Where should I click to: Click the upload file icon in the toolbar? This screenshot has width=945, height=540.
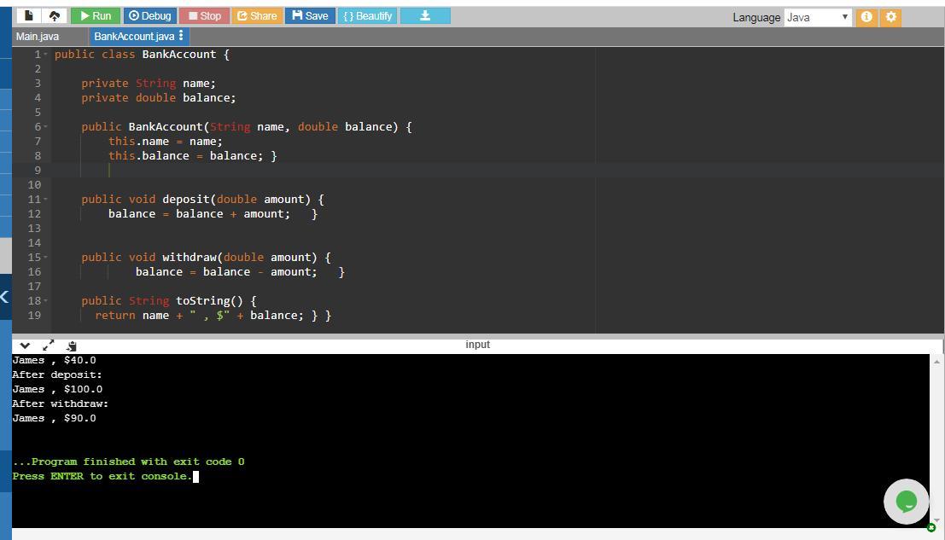55,15
